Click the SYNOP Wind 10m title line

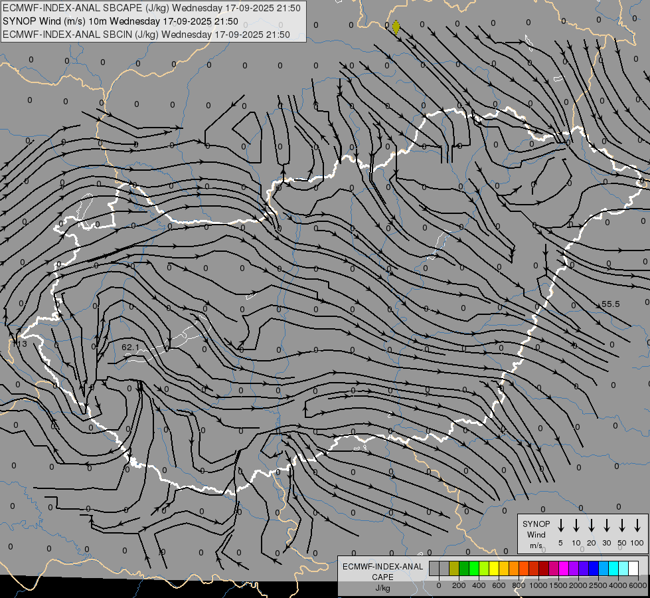point(120,21)
